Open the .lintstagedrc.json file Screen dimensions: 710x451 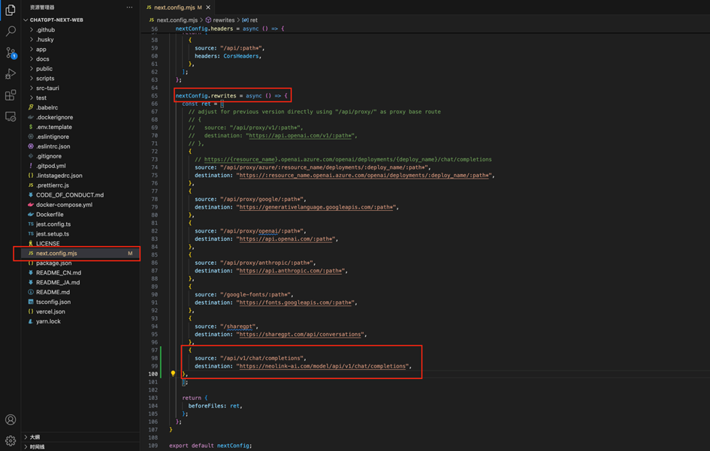(59, 176)
